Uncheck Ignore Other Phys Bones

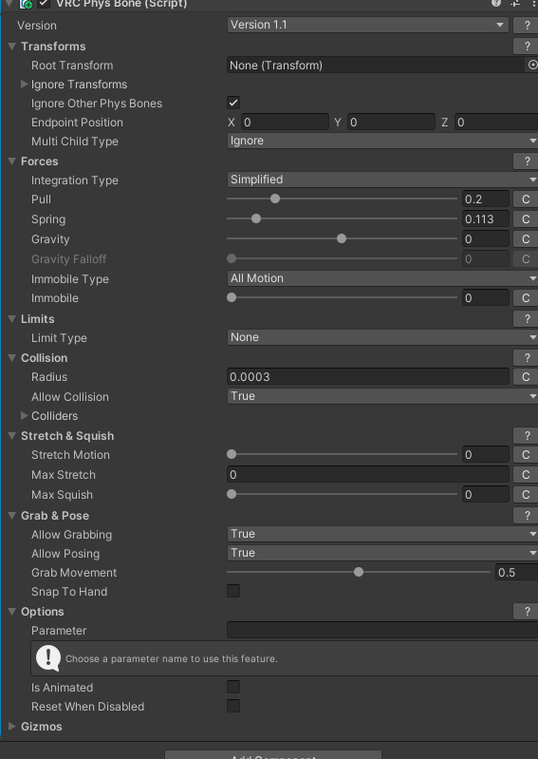point(233,104)
